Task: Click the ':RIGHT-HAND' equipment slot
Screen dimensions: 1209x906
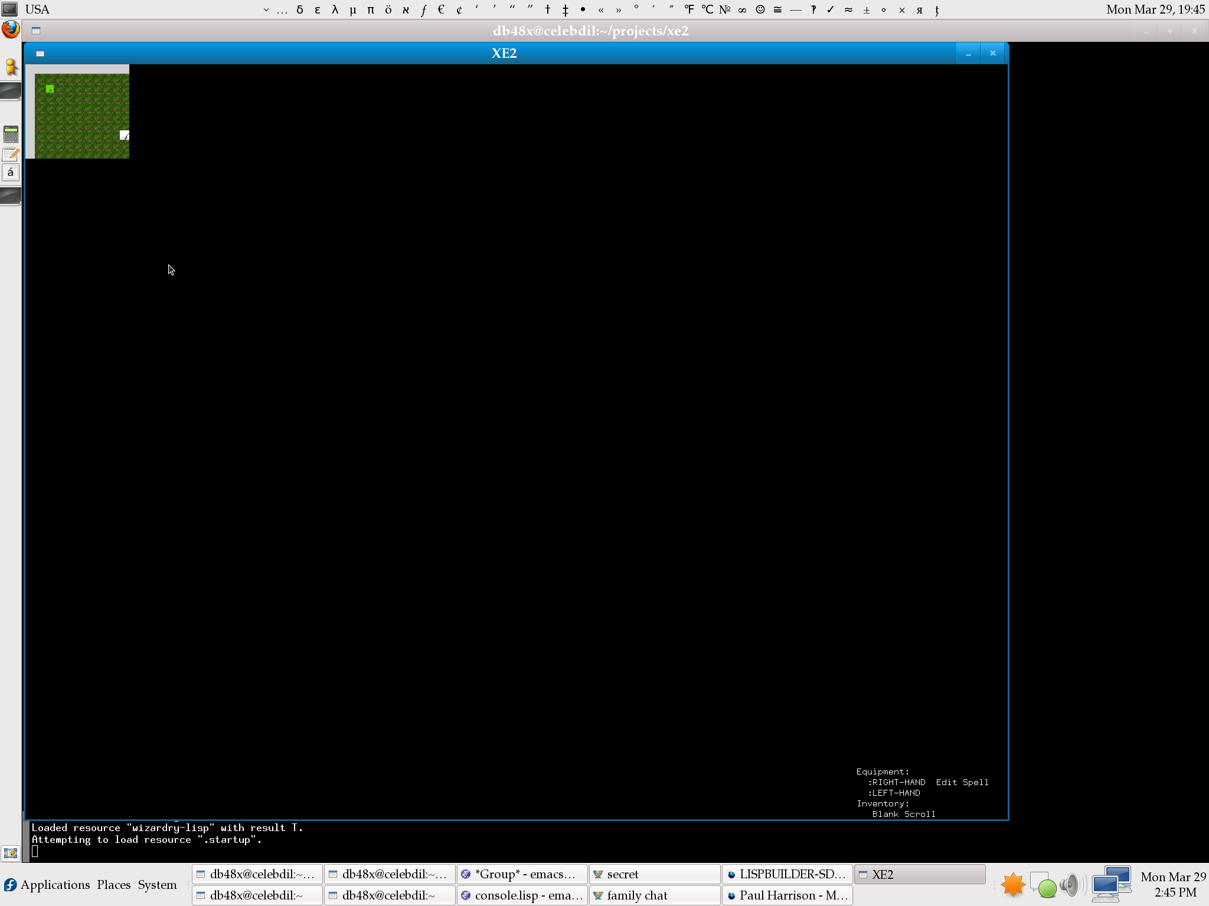Action: coord(896,782)
